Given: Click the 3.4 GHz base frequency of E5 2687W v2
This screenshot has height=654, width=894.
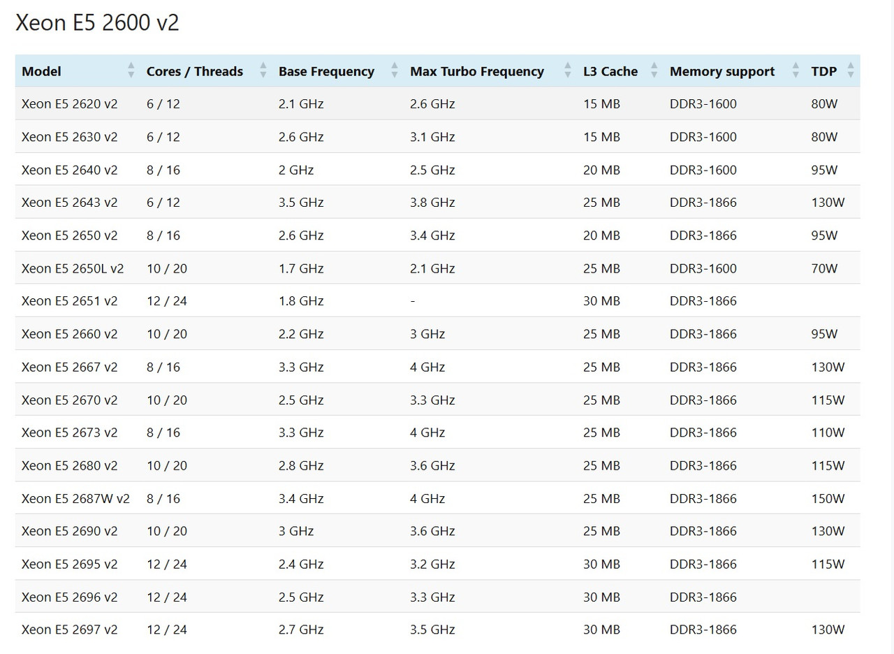Looking at the screenshot, I should point(301,498).
